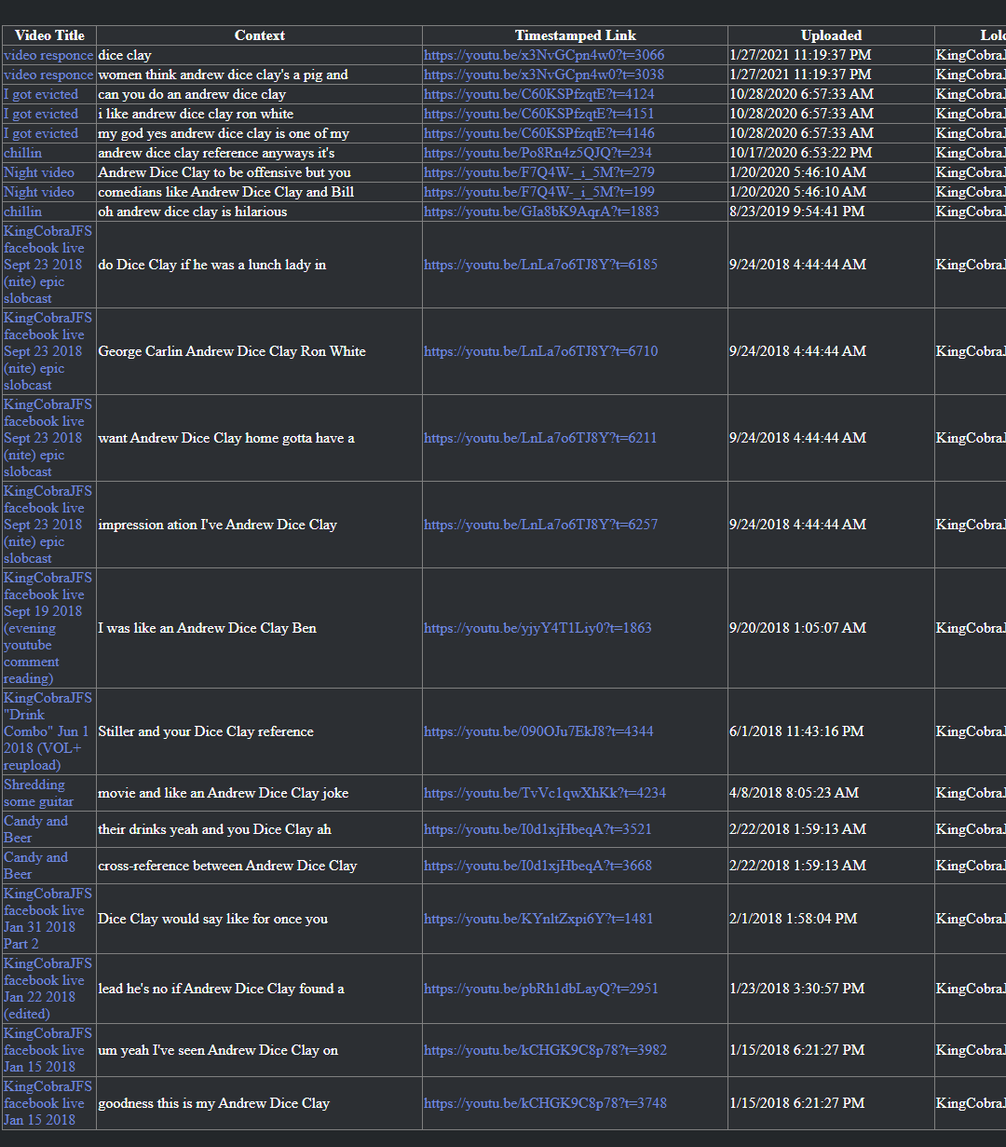1006x1147 pixels.
Task: Open the Sept 23 slobcast title beside 'George Carlin'
Action: pyautogui.click(x=48, y=351)
